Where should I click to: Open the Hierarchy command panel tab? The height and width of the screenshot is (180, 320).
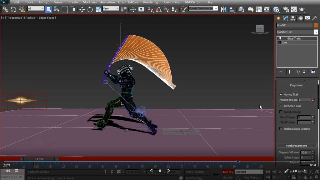click(x=293, y=18)
